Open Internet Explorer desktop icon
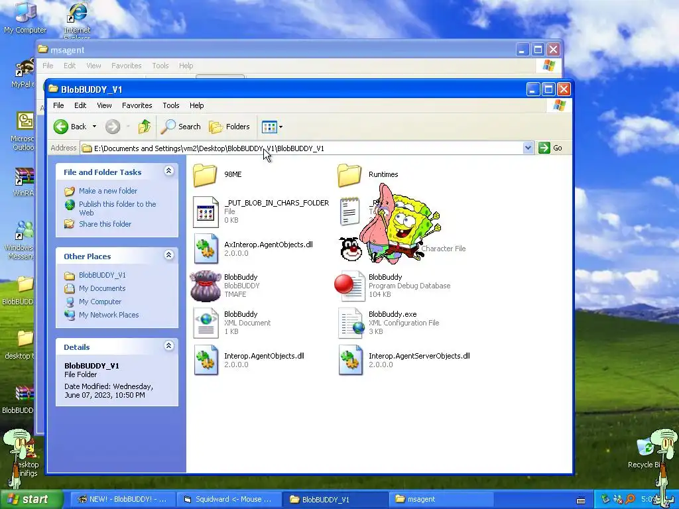Screen dimensions: 679x509 [77, 19]
